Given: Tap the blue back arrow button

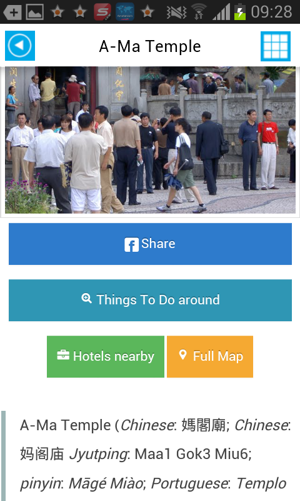Looking at the screenshot, I should (x=20, y=46).
